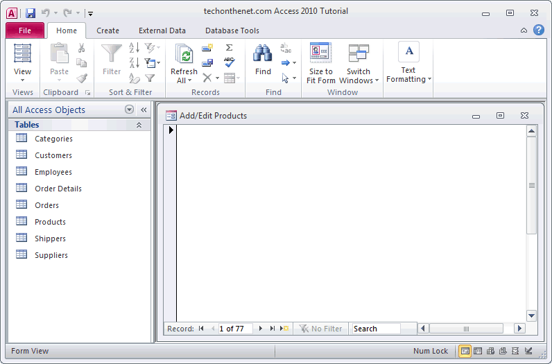Image resolution: width=552 pixels, height=364 pixels.
Task: Click New blank record navigation button
Action: (x=284, y=329)
